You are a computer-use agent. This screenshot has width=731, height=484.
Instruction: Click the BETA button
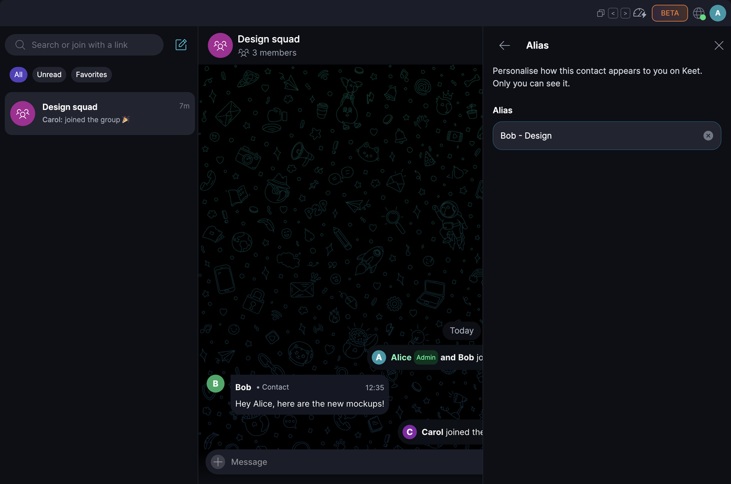point(670,13)
